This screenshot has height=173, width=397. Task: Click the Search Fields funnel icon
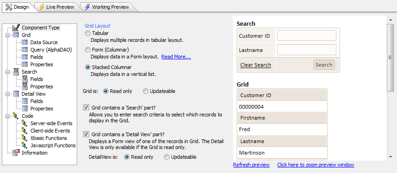(24, 79)
